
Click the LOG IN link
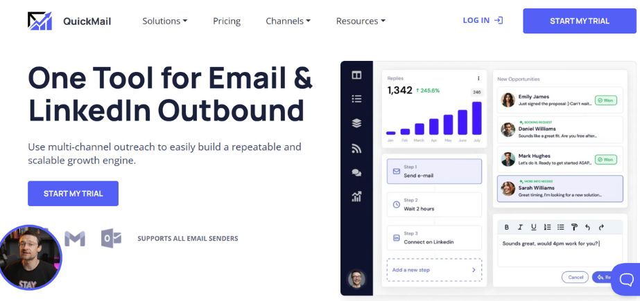coord(483,20)
